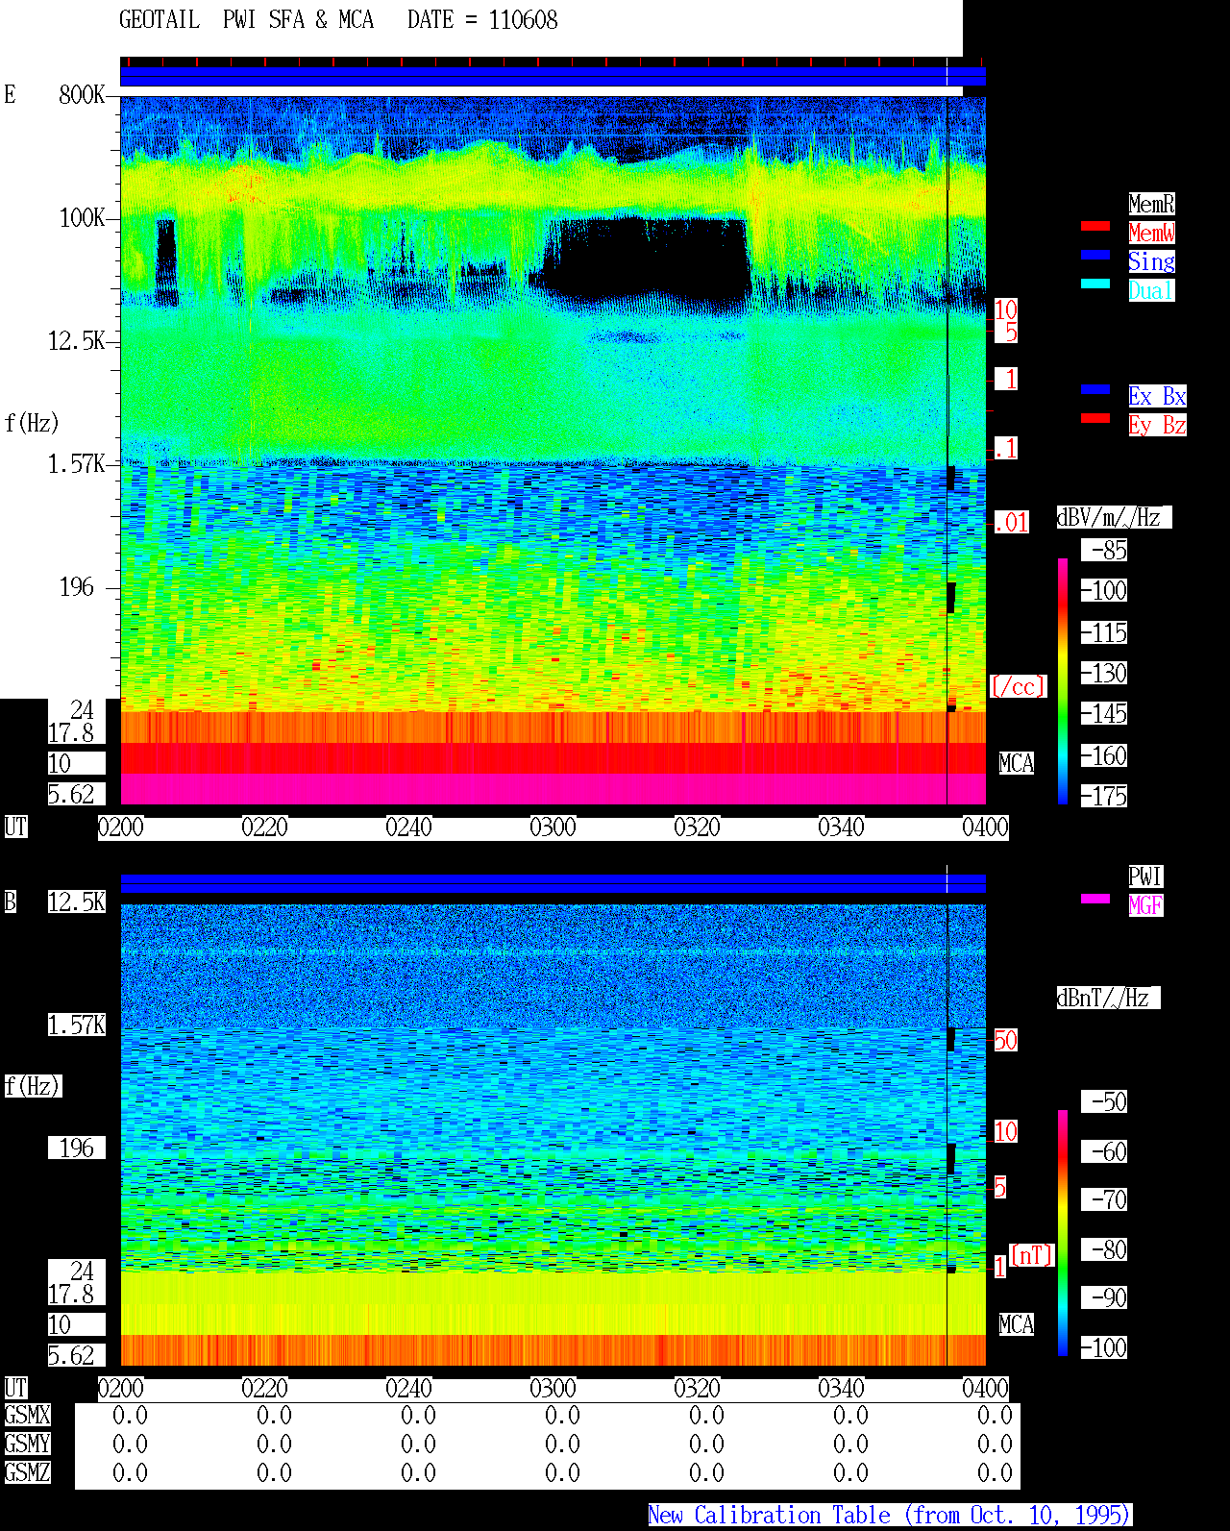Click the B 12.5K frequency label
Viewport: 1230px width, 1531px height.
point(77,901)
